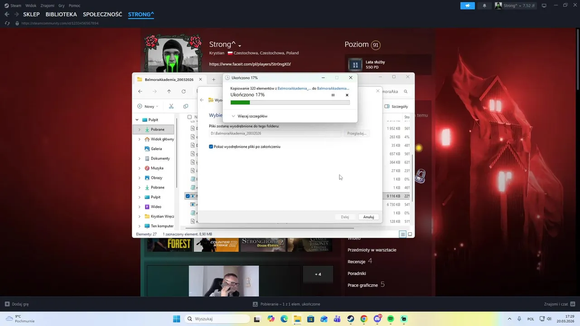Open Znajomi i czat panel
This screenshot has width=580, height=326.
559,304
